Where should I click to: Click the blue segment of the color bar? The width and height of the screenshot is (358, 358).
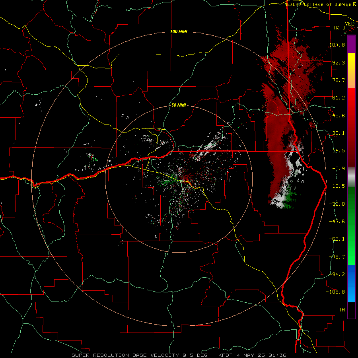(351, 284)
